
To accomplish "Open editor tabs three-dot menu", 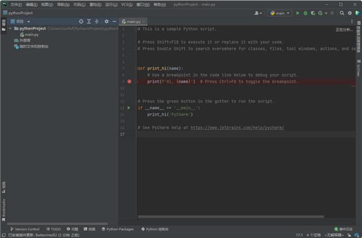I will pos(352,22).
